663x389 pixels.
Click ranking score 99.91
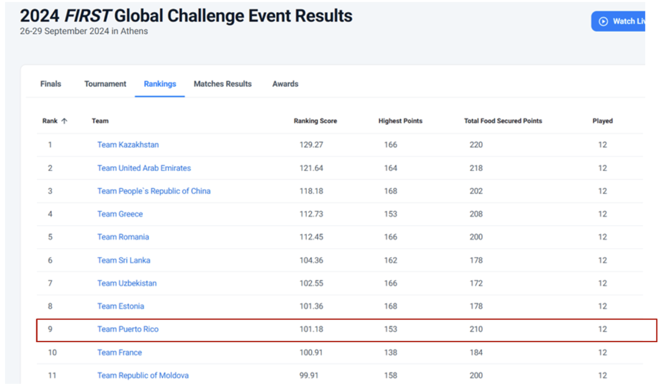(x=309, y=375)
